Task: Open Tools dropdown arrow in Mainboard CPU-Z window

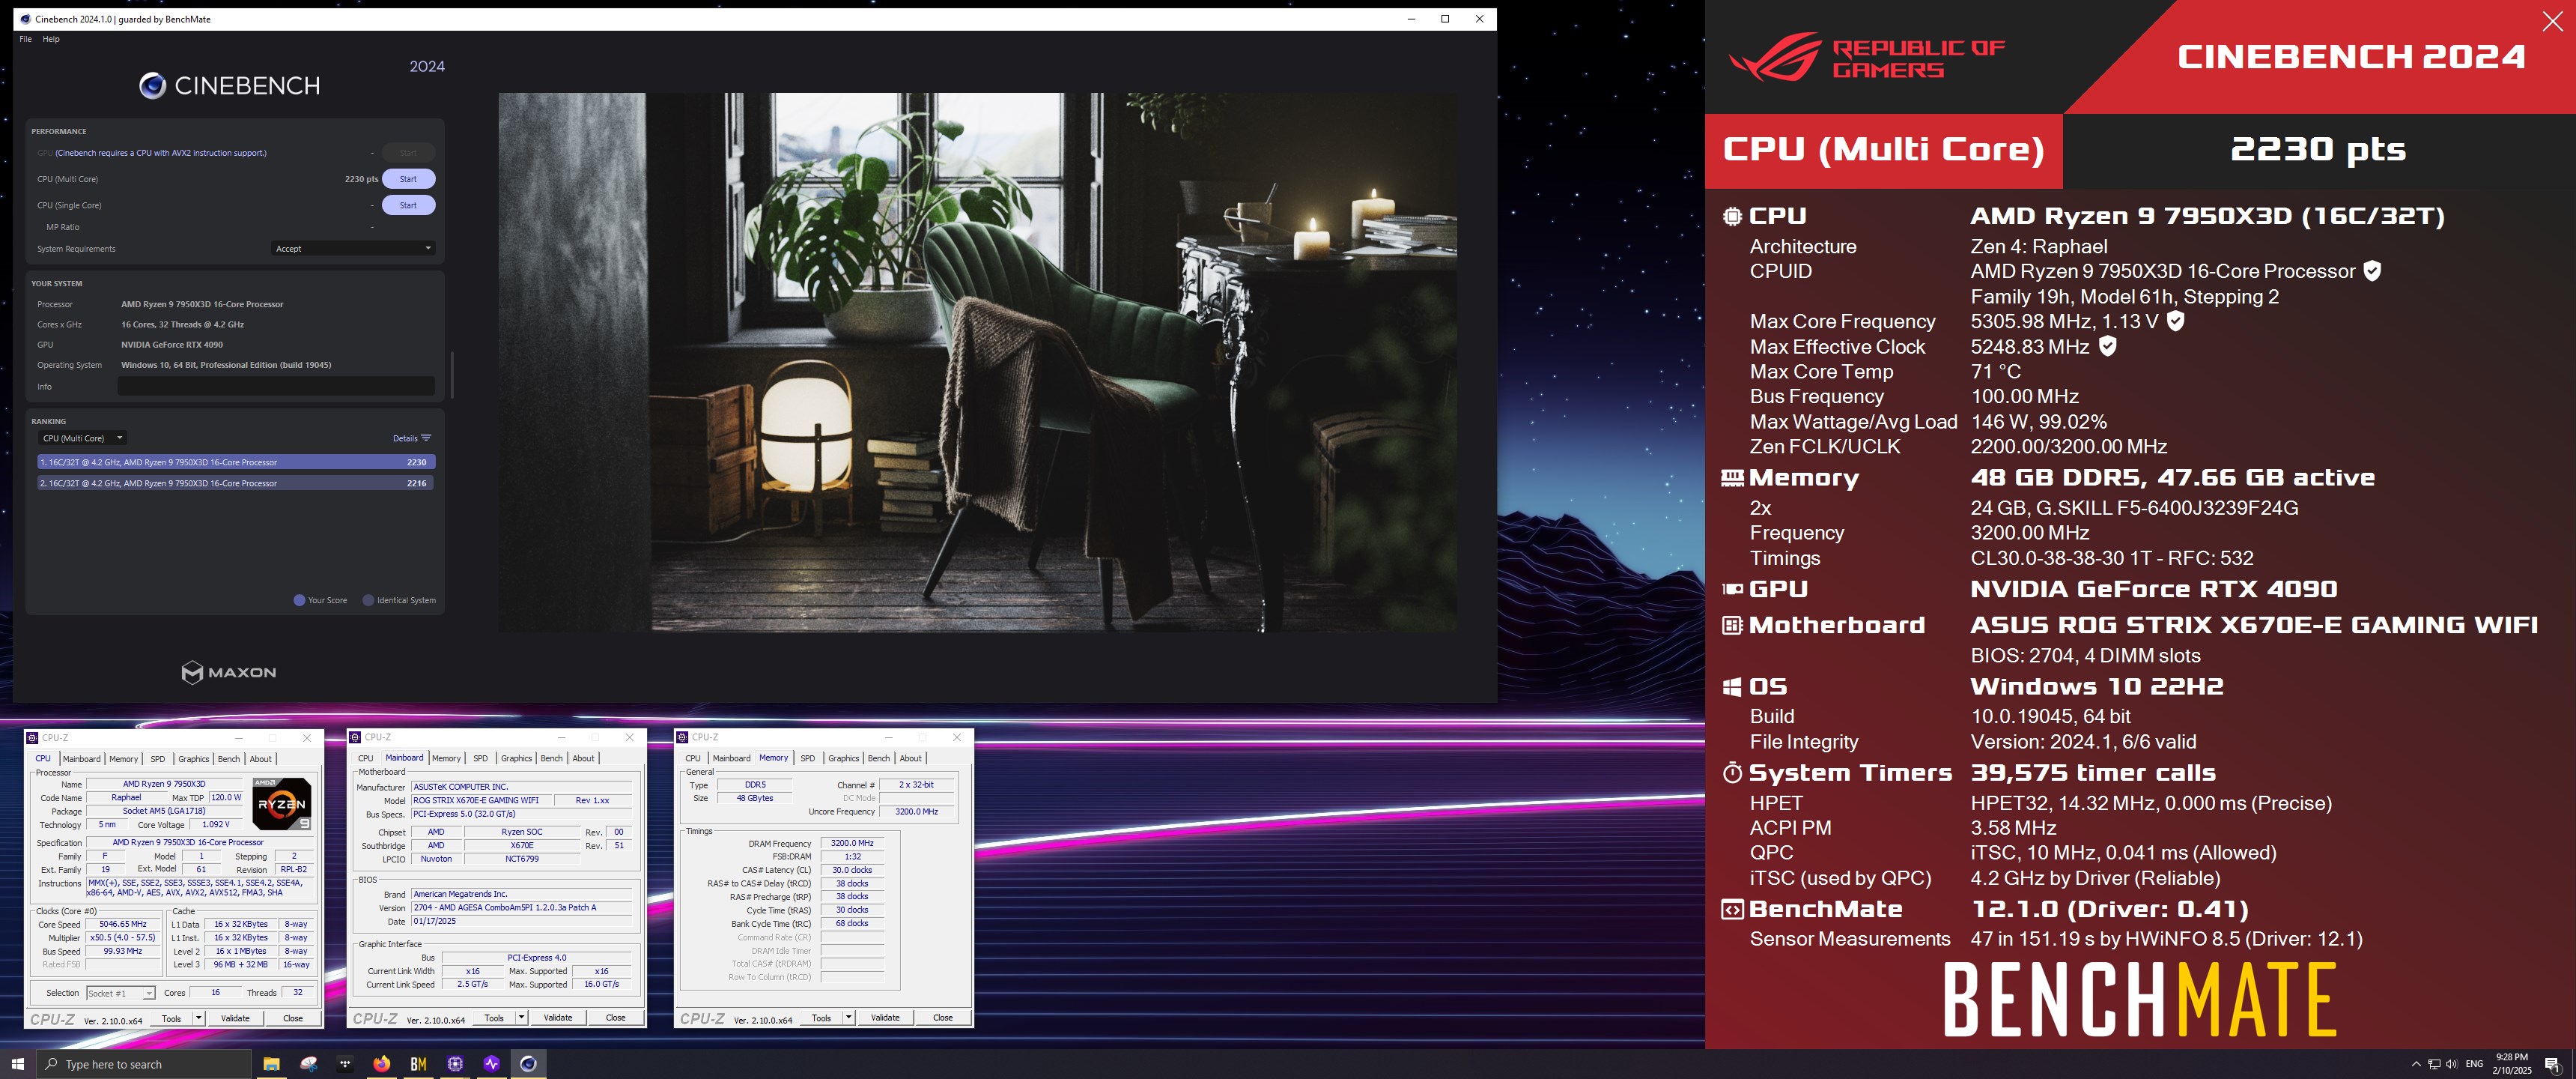Action: coord(521,1017)
